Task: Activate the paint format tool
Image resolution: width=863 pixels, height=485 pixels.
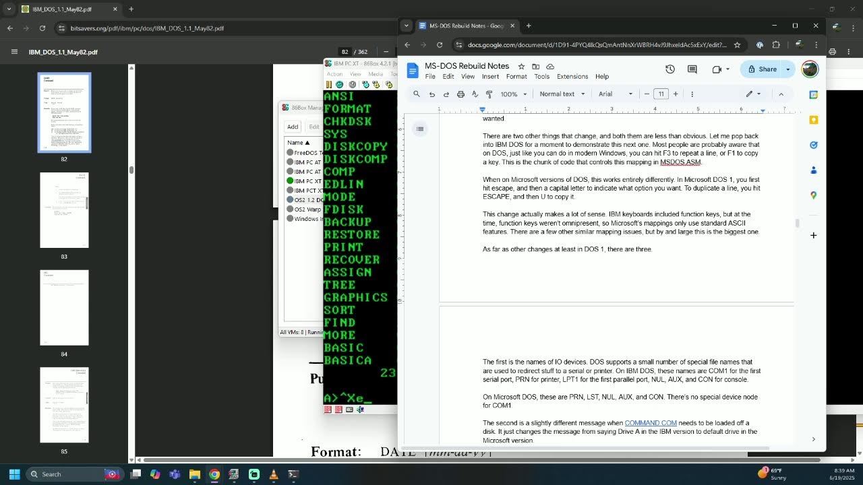Action: tap(489, 94)
